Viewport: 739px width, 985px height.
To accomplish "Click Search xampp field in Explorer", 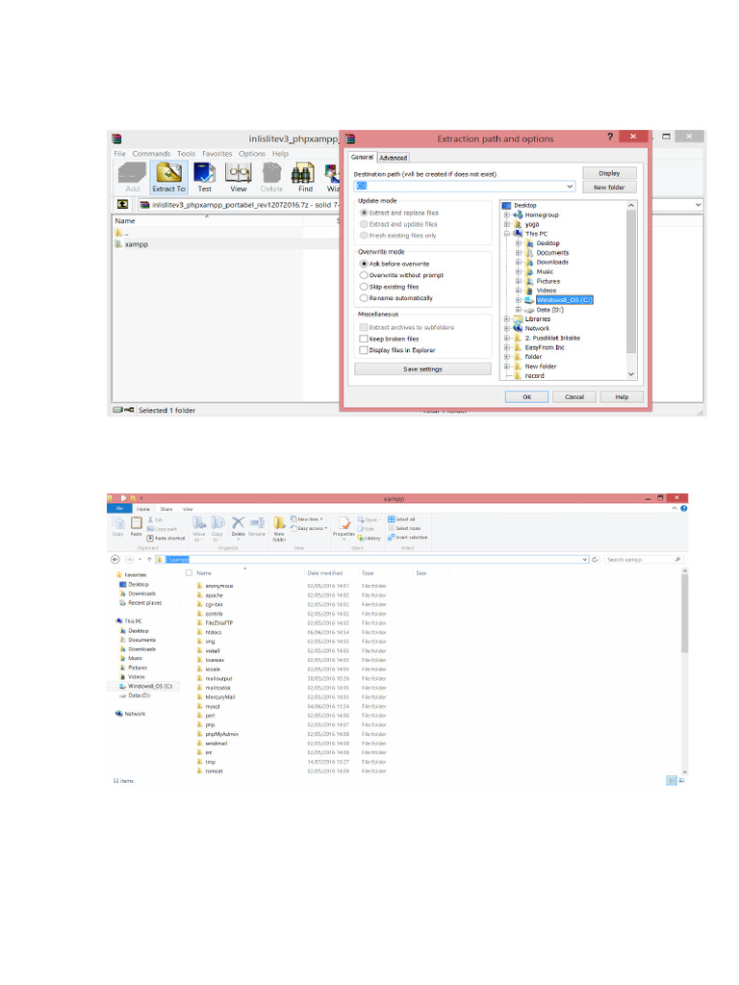I will (644, 559).
